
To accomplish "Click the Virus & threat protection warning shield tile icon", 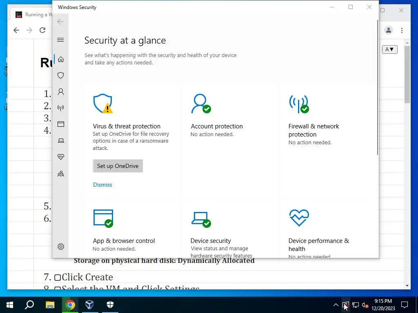I will [x=103, y=104].
